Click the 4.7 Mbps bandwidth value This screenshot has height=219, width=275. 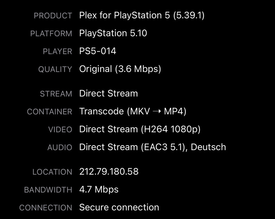point(99,190)
